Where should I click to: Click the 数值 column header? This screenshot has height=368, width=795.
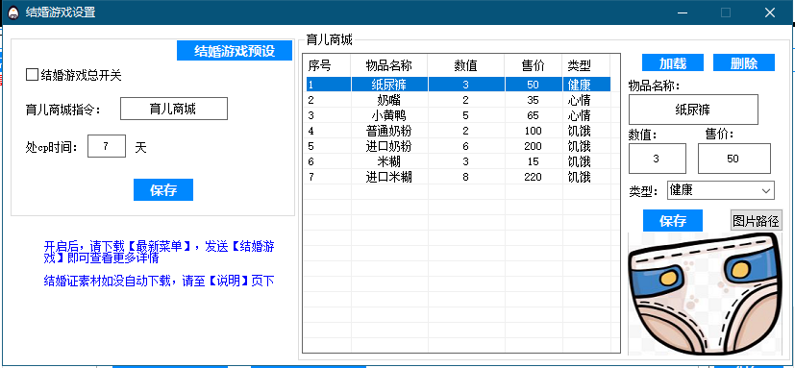(466, 65)
